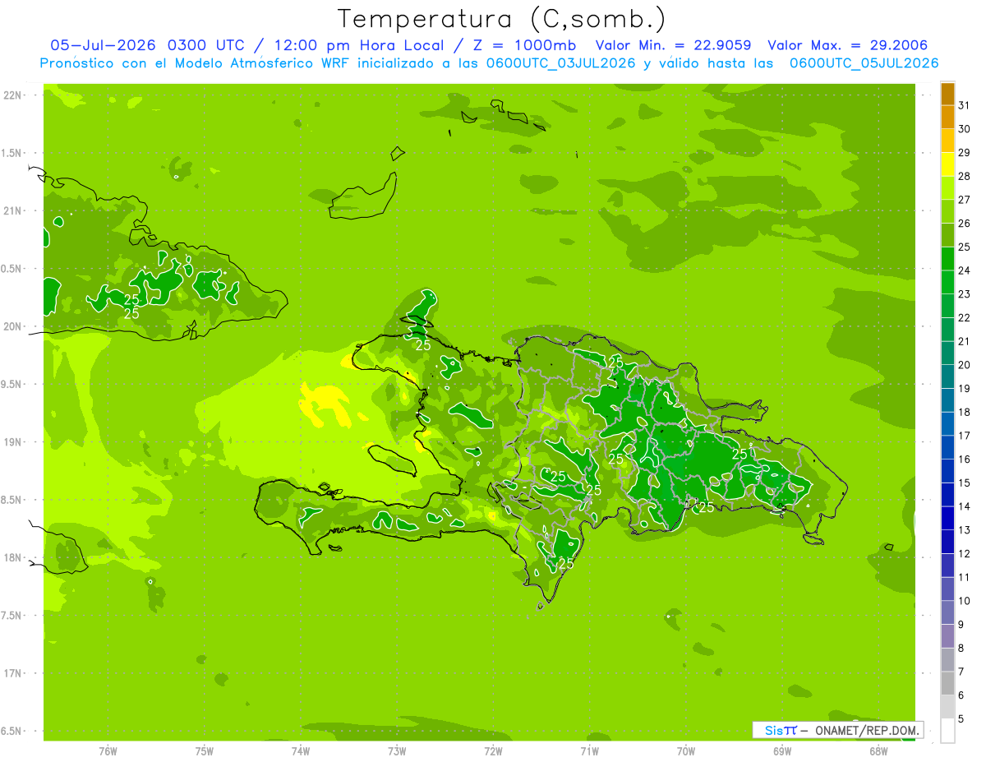986x762 pixels.
Task: Click the "76W" longitude label
Action: coord(108,751)
